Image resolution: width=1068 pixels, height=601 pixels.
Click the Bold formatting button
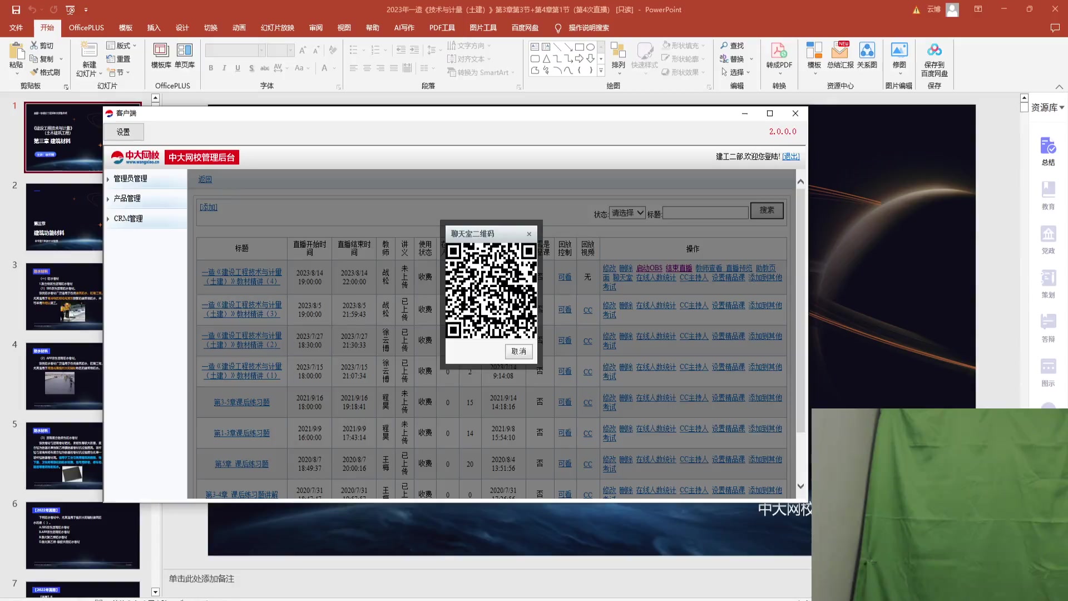(x=211, y=68)
